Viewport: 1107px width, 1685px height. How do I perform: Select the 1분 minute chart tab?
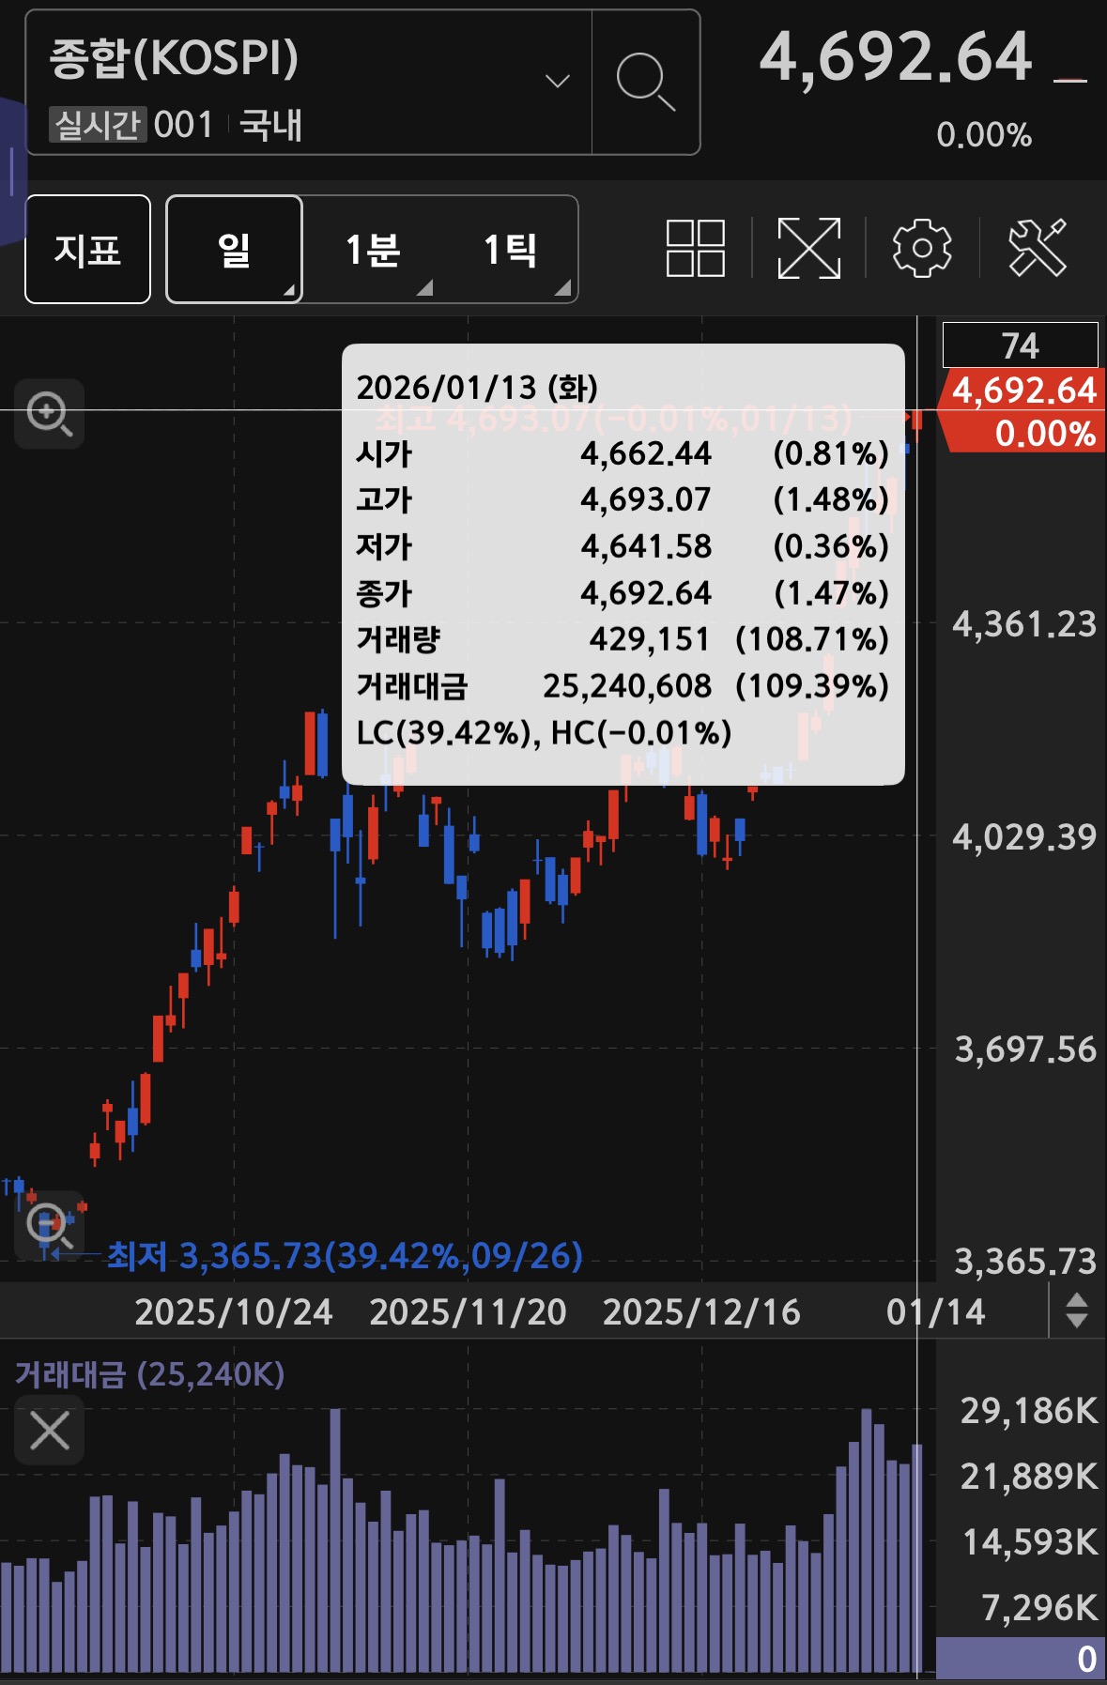point(373,250)
